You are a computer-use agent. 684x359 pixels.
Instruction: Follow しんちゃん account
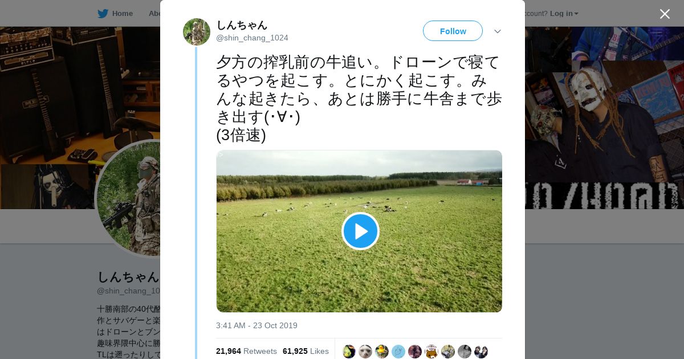click(x=453, y=31)
